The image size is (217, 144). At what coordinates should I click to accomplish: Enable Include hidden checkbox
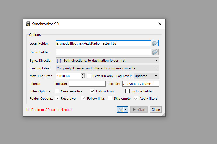point(128,91)
